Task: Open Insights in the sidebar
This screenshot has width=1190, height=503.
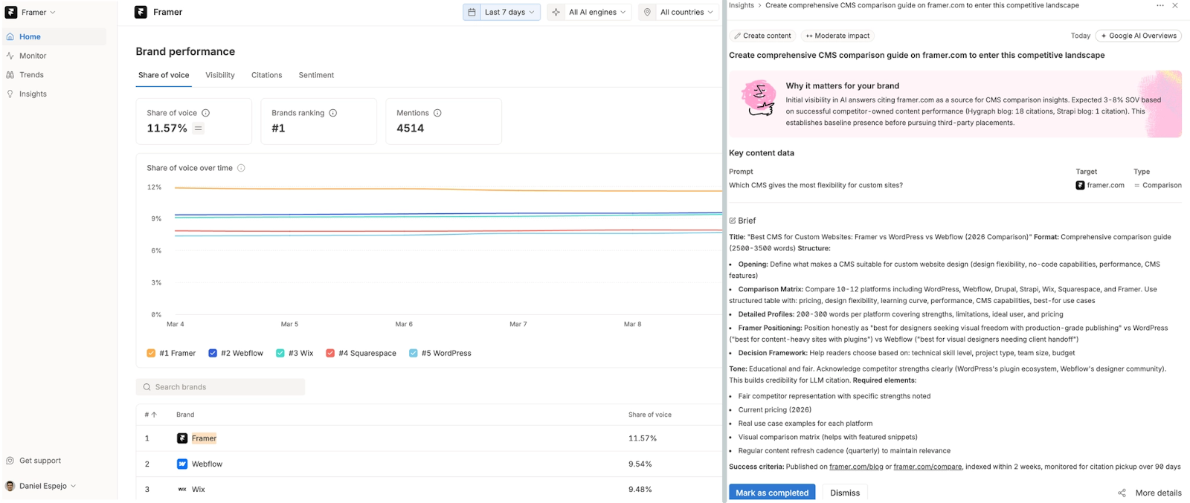Action: point(33,94)
